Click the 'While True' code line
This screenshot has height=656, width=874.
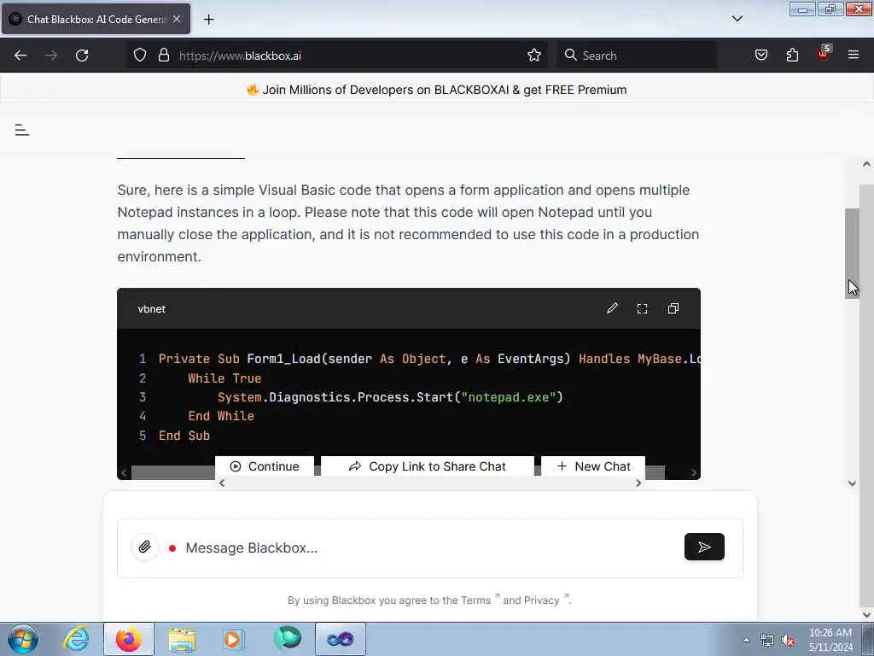(x=224, y=378)
